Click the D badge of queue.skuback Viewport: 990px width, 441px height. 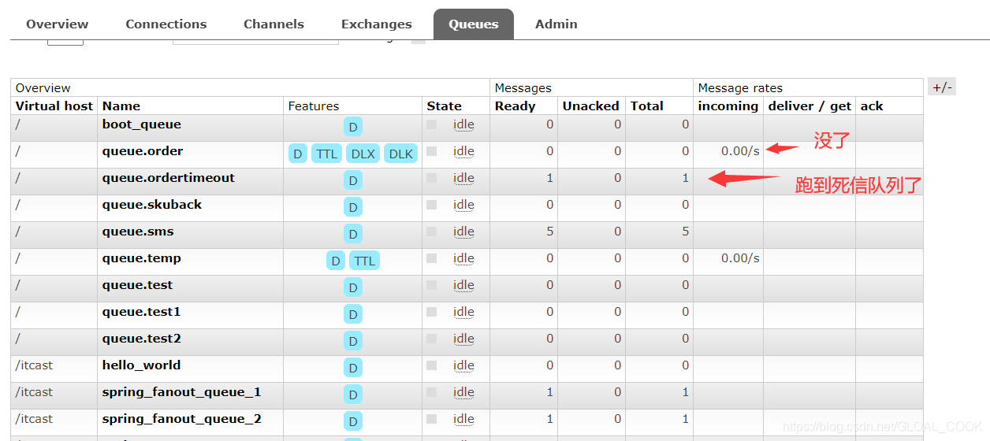pyautogui.click(x=353, y=208)
